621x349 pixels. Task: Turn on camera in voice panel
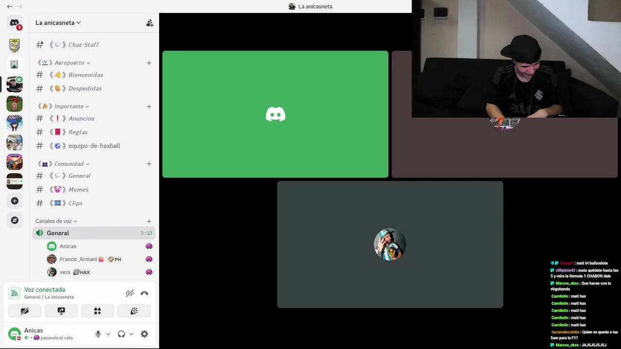pos(25,311)
